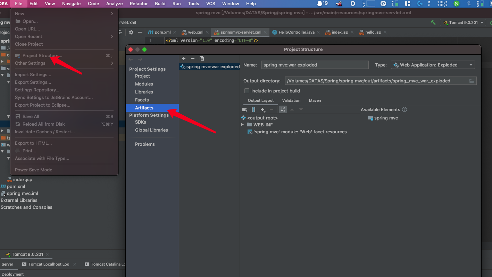This screenshot has height=277, width=492.
Task: Select the Output Layout tab
Action: [261, 100]
